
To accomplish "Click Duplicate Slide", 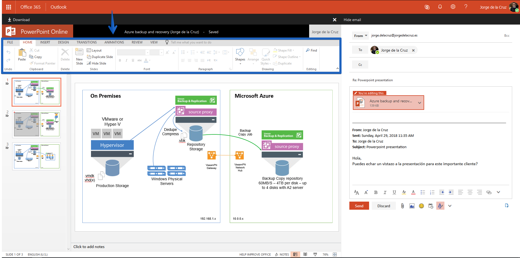I will click(100, 57).
